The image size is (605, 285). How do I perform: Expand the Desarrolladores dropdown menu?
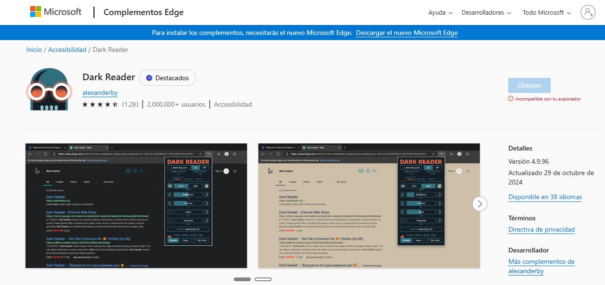point(486,13)
